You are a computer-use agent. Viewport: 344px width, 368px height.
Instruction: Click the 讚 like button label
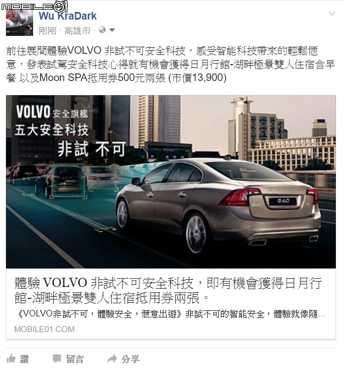click(24, 359)
